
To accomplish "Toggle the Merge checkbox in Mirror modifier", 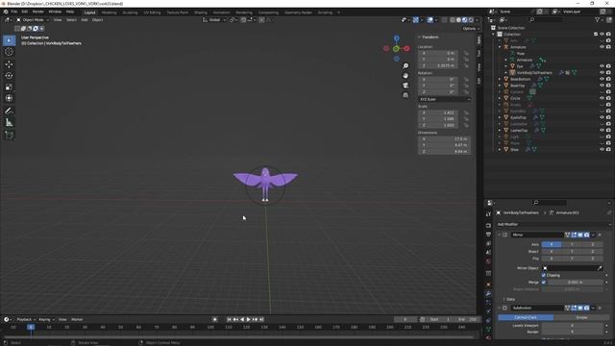I will [544, 282].
